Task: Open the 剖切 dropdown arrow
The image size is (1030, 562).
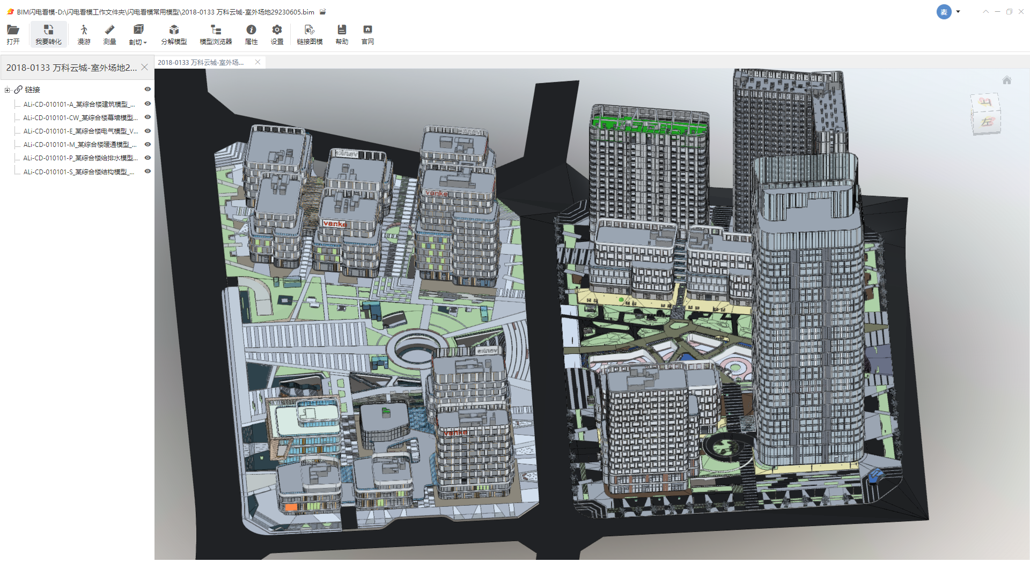Action: point(145,42)
